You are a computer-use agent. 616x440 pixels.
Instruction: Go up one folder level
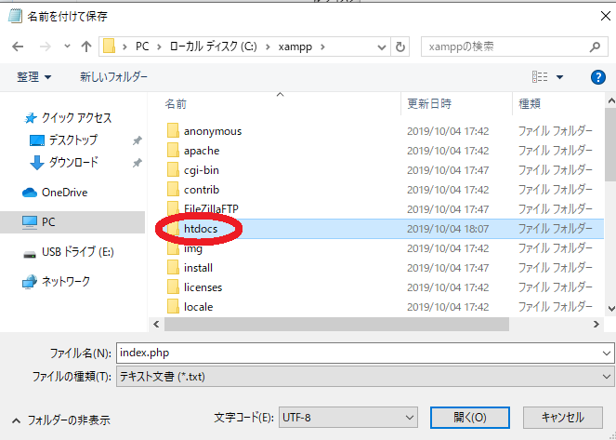coord(86,47)
